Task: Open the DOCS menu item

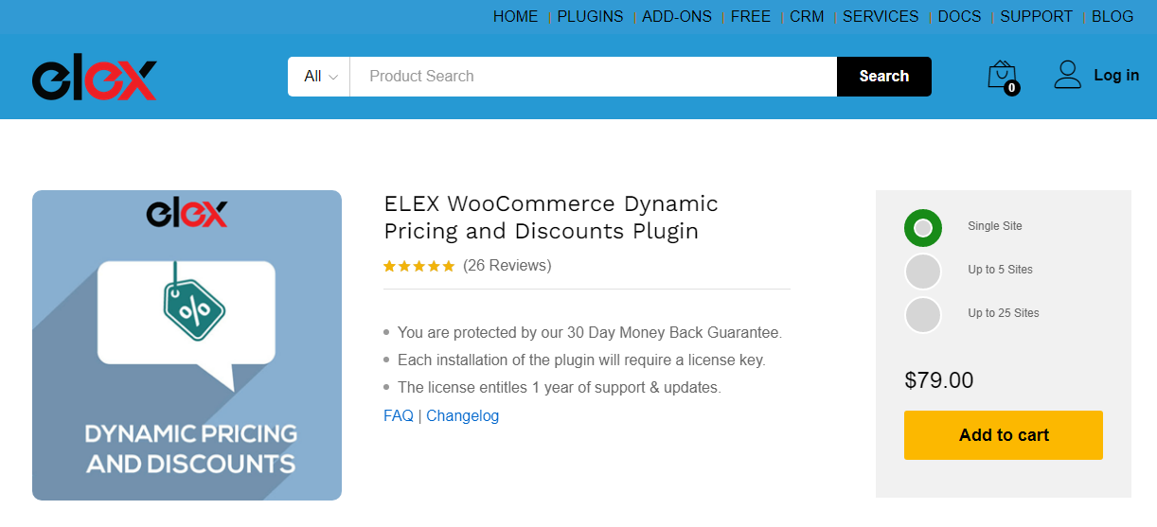Action: (x=959, y=17)
